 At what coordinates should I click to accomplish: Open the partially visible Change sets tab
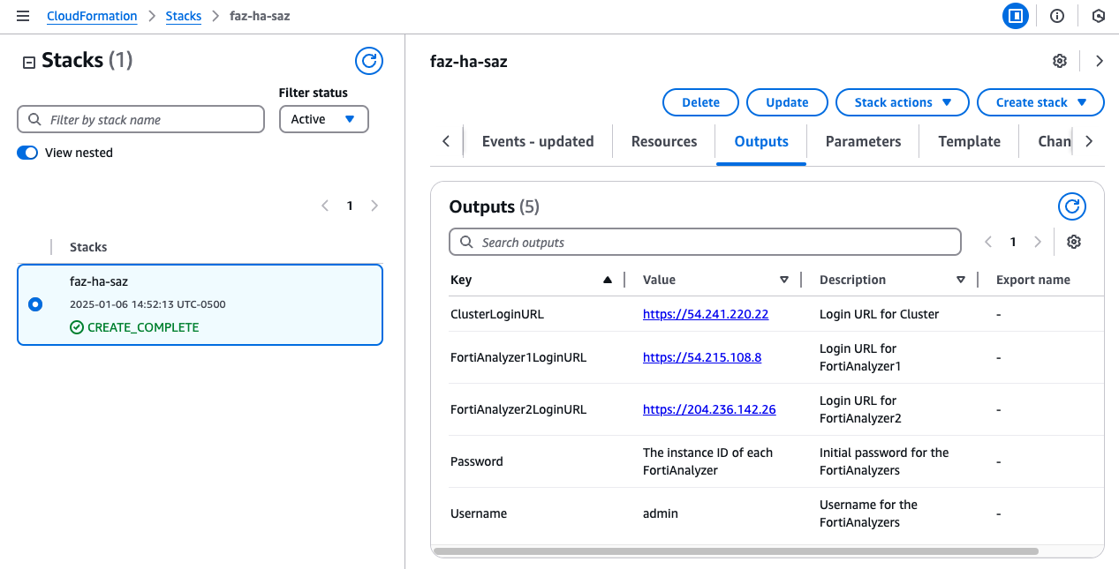1055,141
